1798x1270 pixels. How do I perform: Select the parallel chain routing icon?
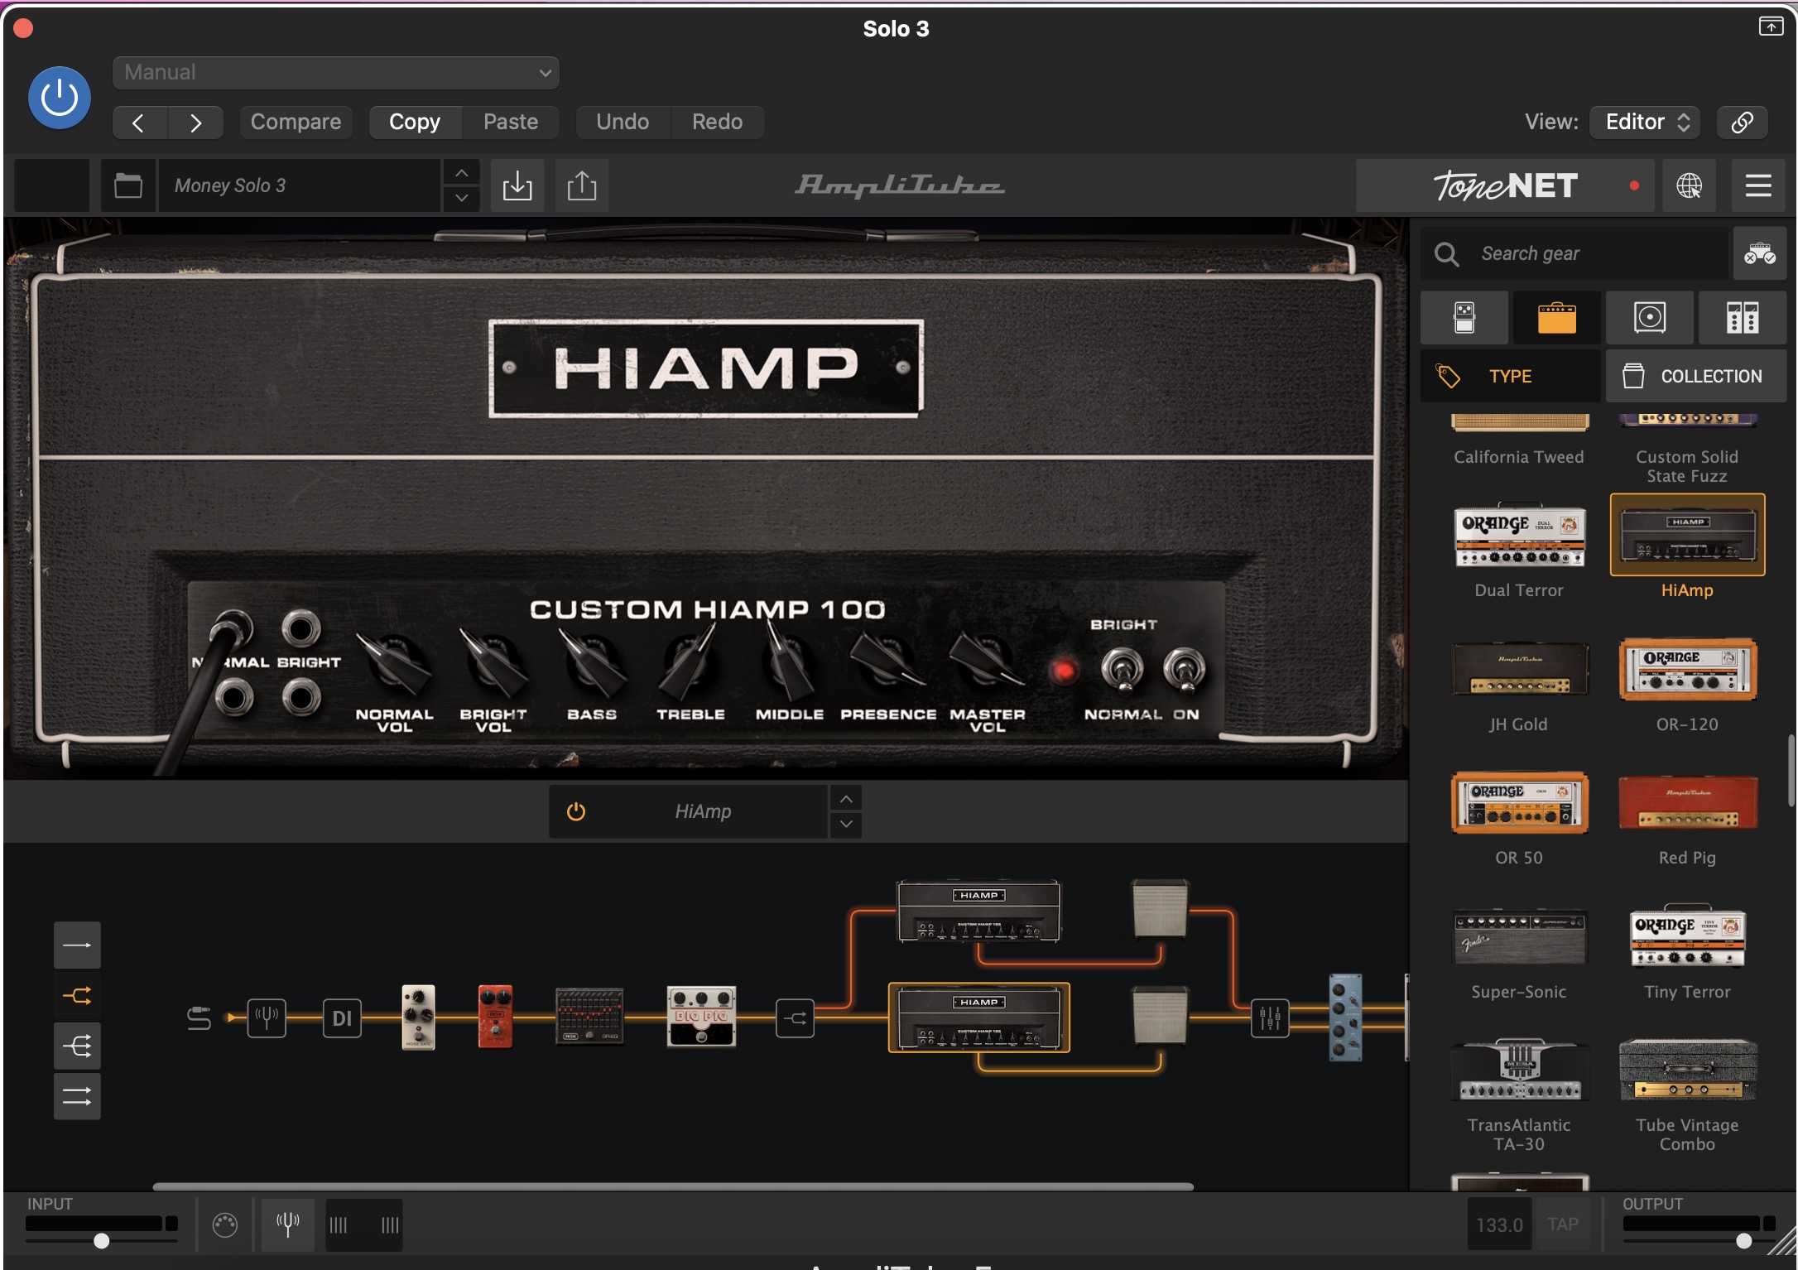pyautogui.click(x=77, y=1096)
